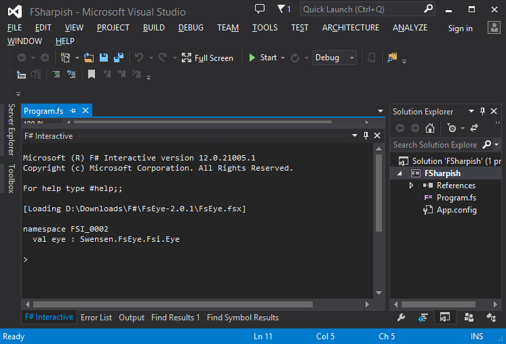This screenshot has width=506, height=344.
Task: Click Home icon in Solution Explorer
Action: click(x=430, y=128)
